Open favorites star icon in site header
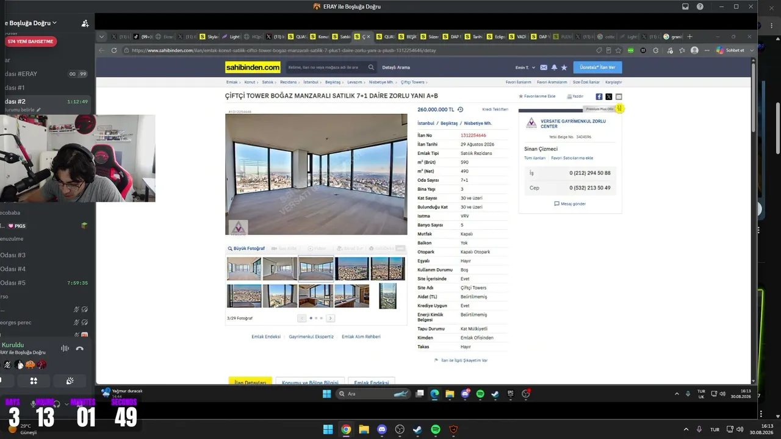The image size is (781, 439). (564, 67)
